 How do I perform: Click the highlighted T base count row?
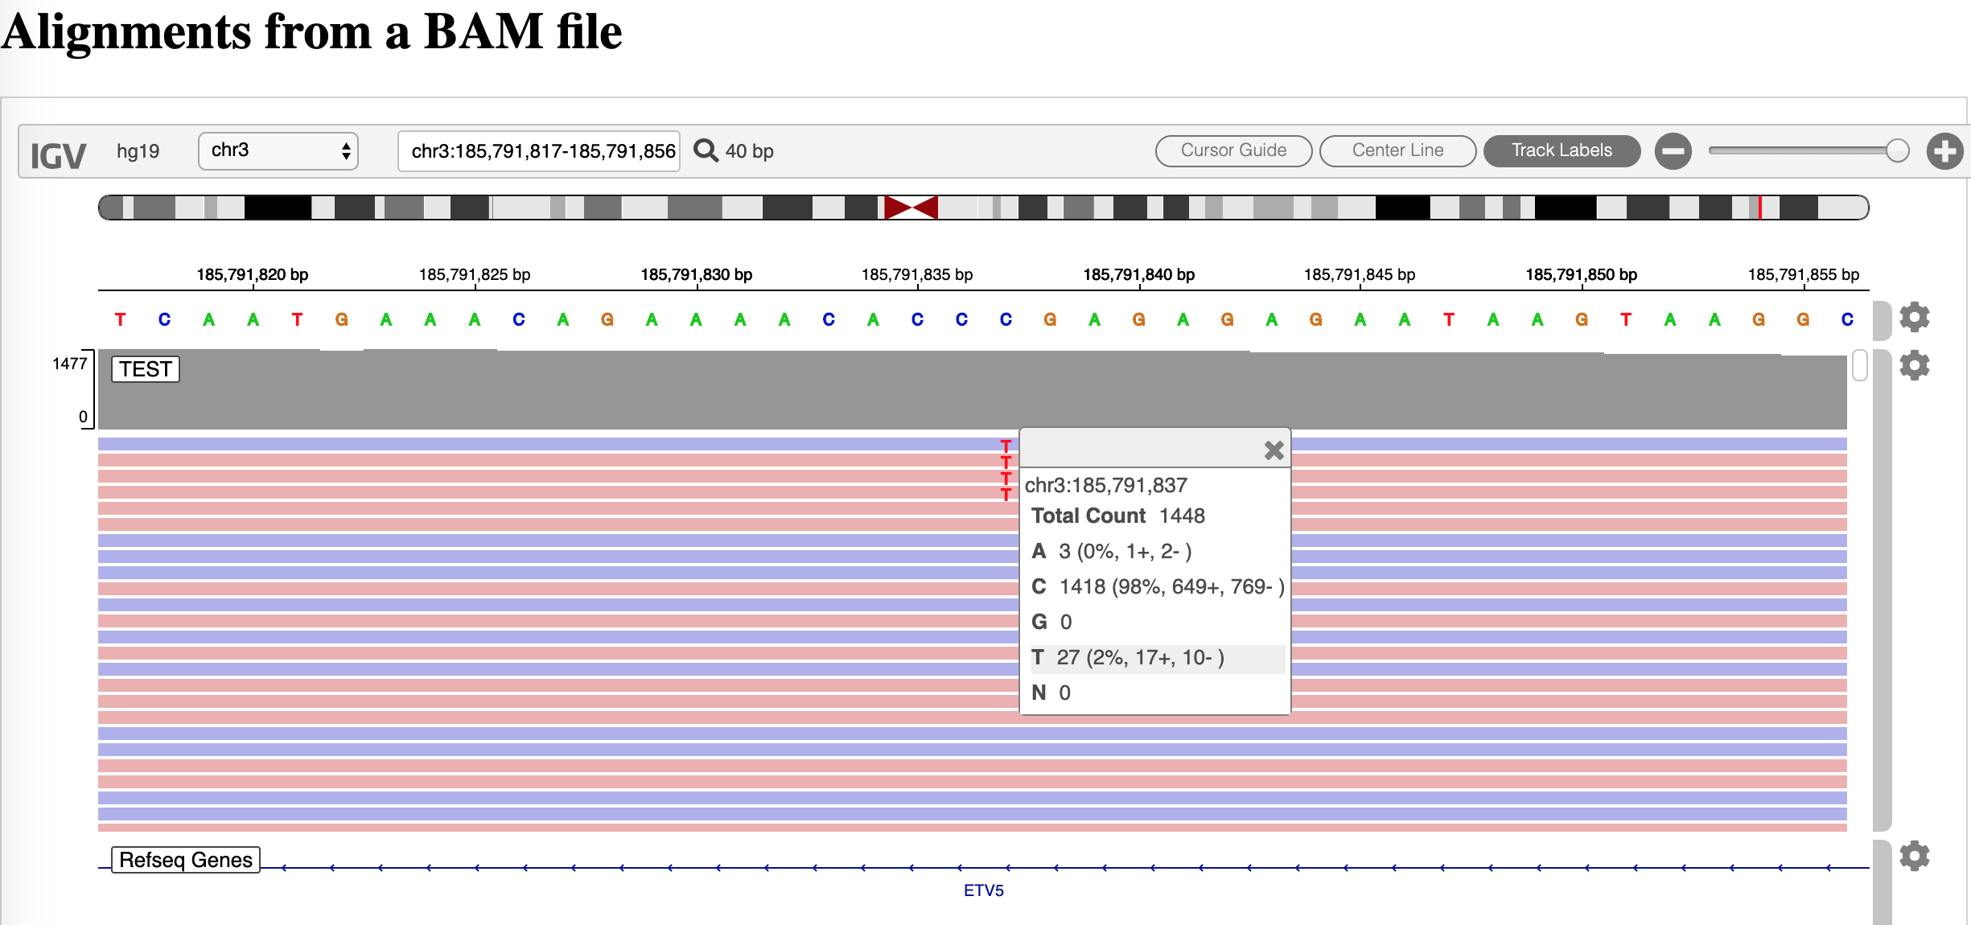1126,658
